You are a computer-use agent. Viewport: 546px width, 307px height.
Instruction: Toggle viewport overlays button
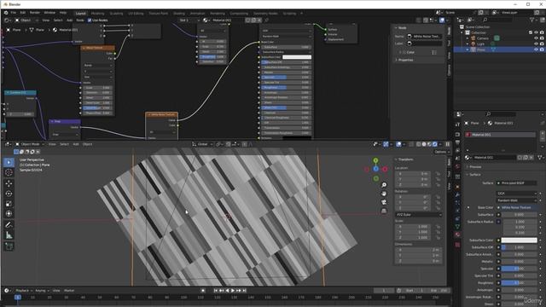coord(398,144)
